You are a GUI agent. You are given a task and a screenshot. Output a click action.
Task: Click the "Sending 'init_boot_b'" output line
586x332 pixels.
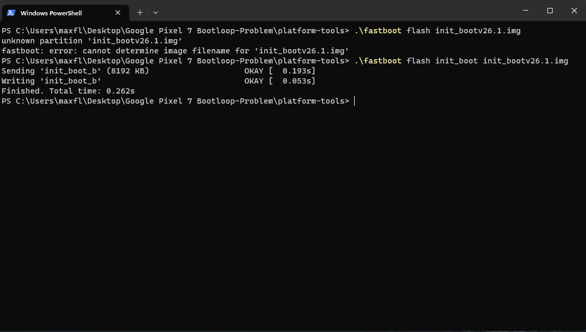coord(75,71)
